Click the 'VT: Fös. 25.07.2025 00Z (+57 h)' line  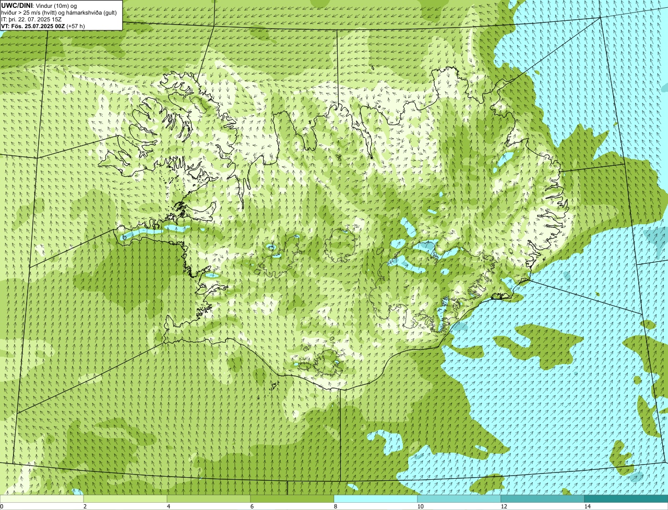pos(43,26)
